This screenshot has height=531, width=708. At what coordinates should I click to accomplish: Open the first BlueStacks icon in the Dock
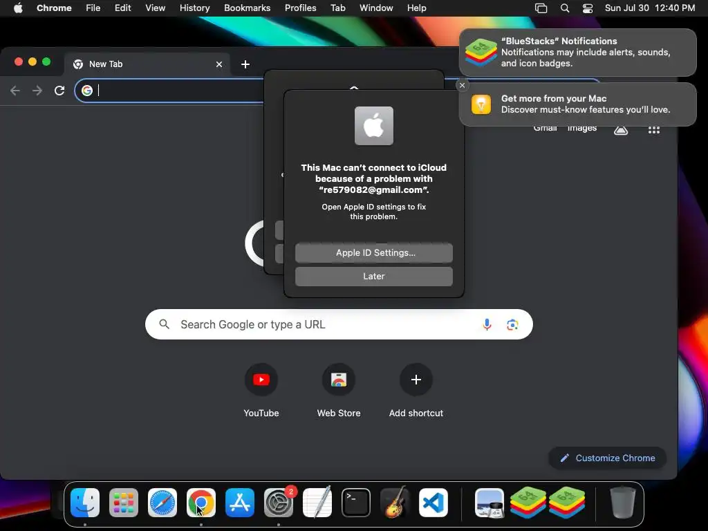coord(528,503)
